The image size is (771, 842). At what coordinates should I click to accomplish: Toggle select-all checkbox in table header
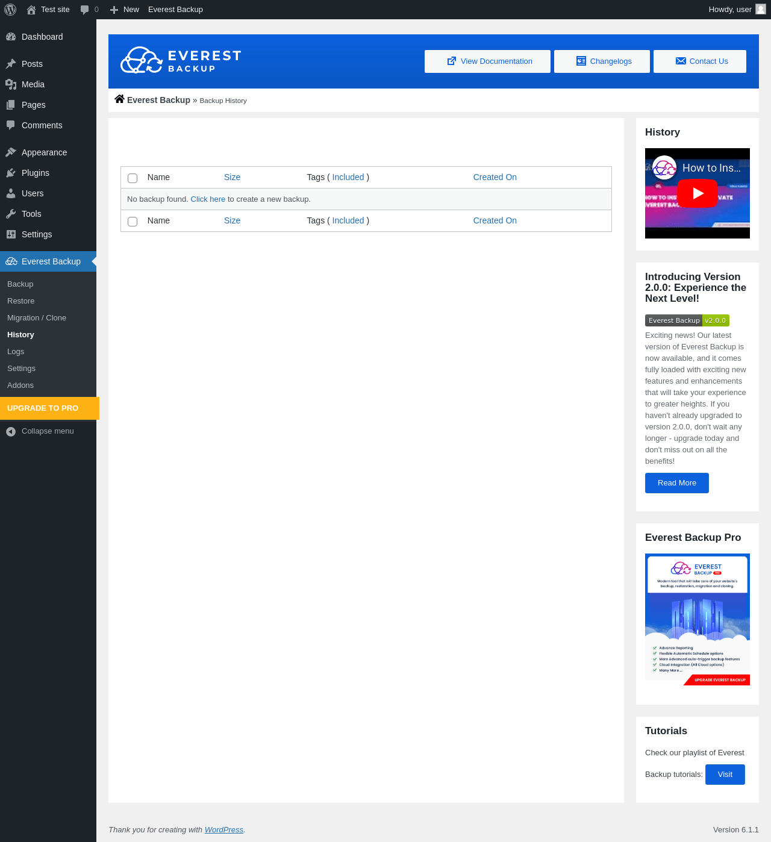(x=133, y=178)
